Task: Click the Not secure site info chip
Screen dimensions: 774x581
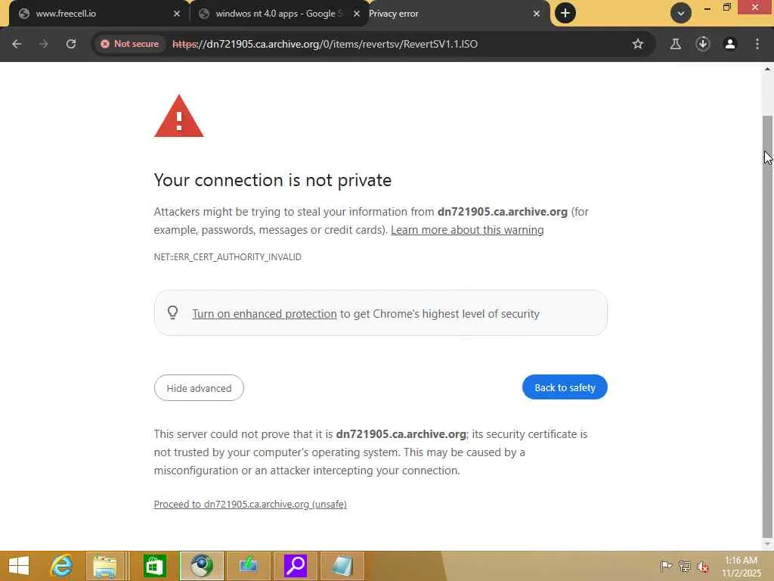Action: (x=129, y=44)
